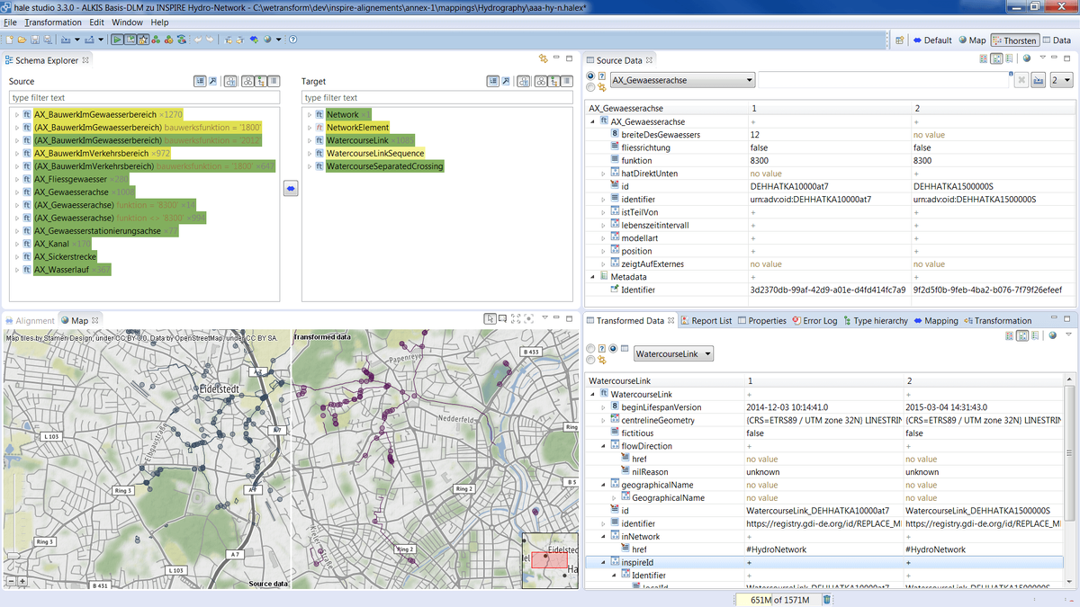
Task: Click the third layout icon in Transformed Data toolbar
Action: click(x=1035, y=336)
